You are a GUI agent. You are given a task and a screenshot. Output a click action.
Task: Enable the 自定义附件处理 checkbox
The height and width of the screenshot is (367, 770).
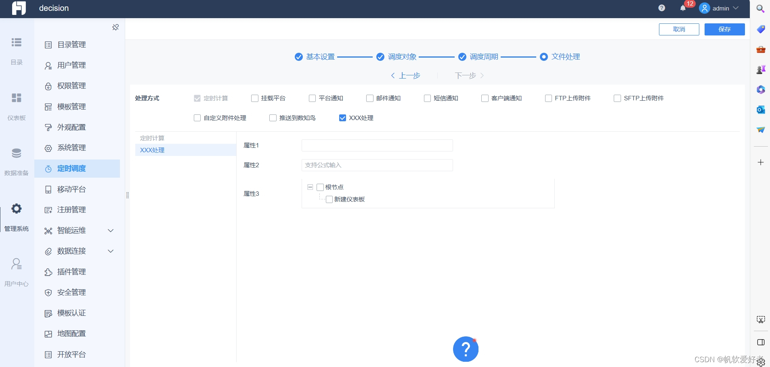click(x=197, y=118)
